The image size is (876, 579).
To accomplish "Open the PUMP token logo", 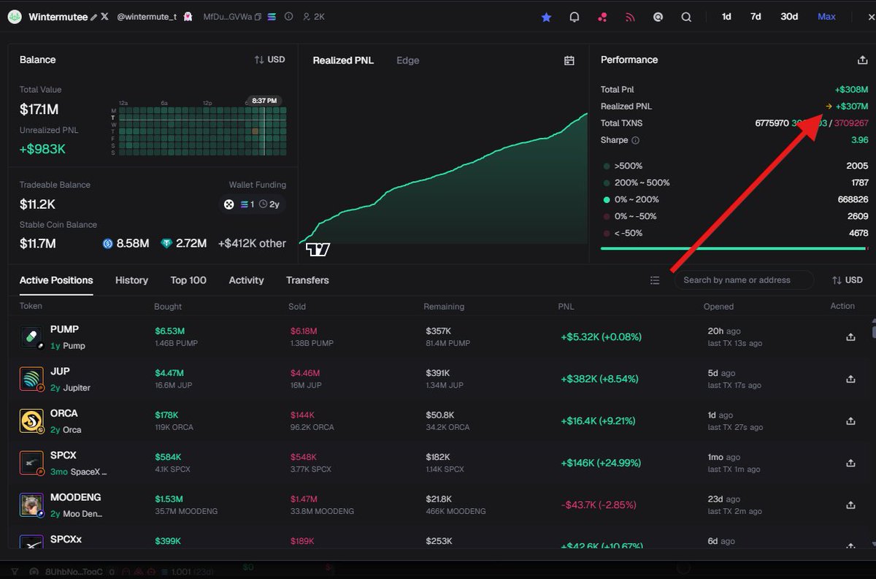I will [x=31, y=337].
